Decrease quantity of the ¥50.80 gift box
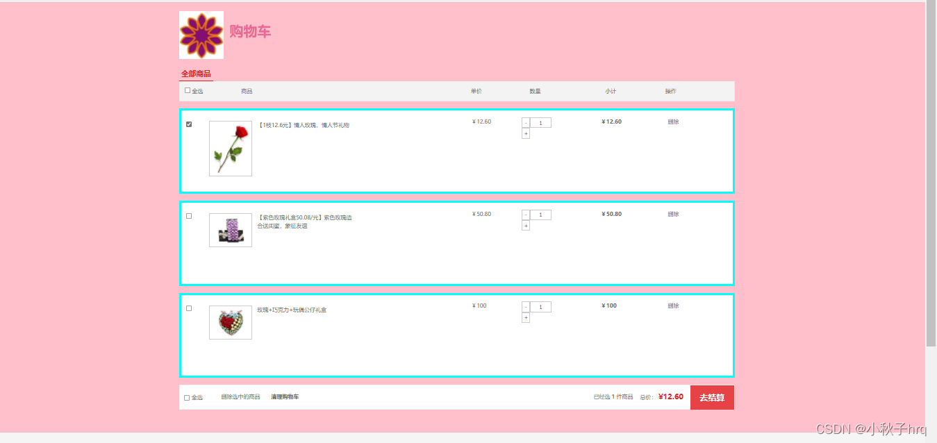Viewport: 937px width, 443px height. coord(526,215)
